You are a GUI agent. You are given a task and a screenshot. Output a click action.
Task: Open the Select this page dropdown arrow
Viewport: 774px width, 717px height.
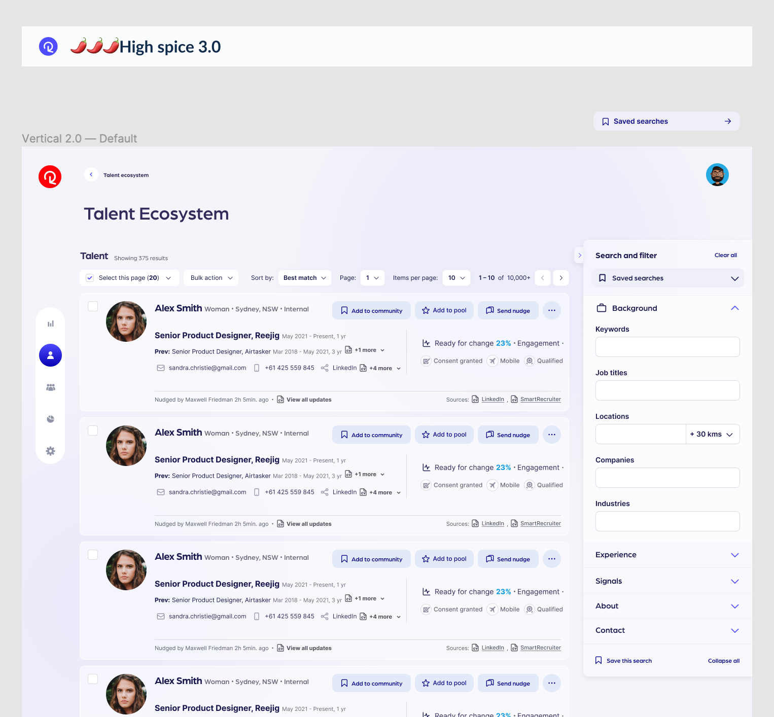click(x=168, y=278)
